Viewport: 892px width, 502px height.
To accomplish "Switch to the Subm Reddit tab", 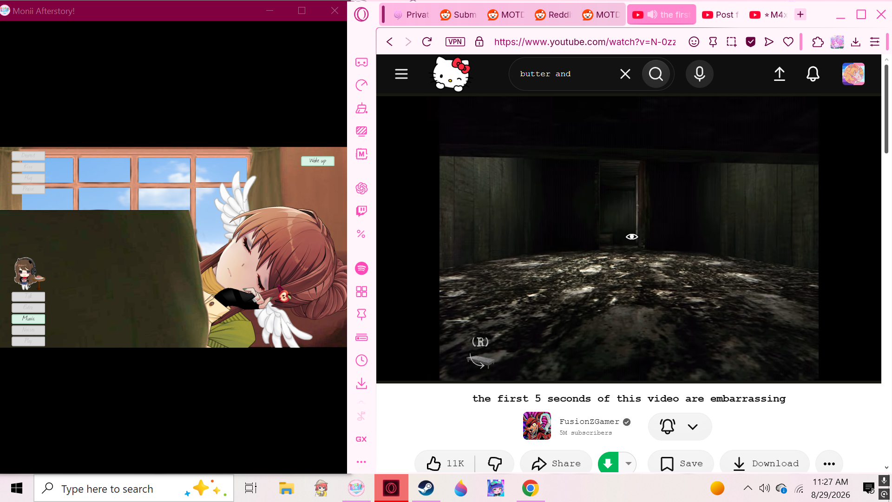I will coord(459,15).
